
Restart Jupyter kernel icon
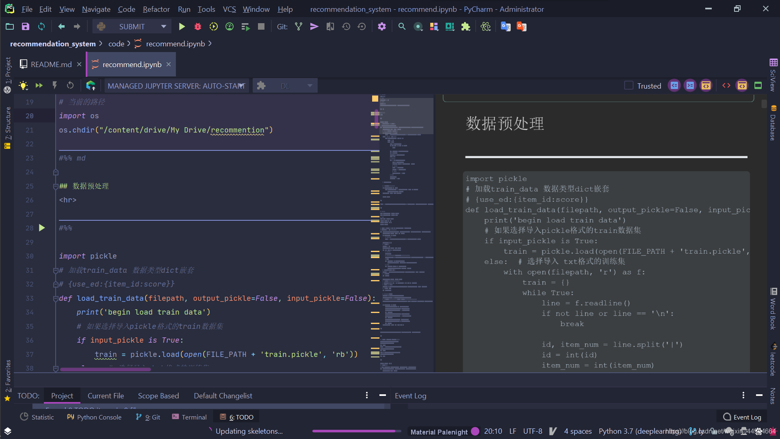click(x=70, y=85)
